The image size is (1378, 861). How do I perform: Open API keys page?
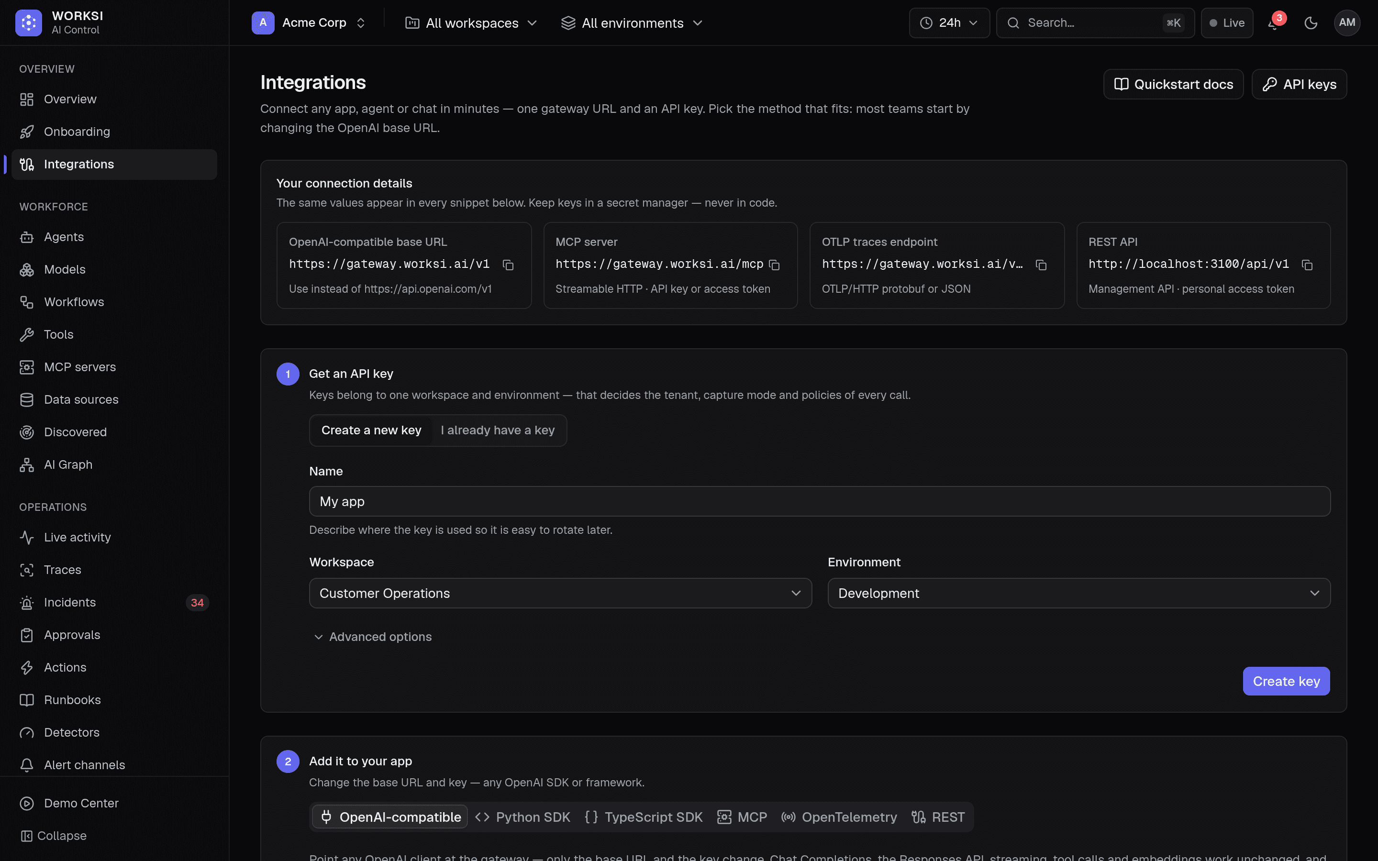pos(1300,84)
